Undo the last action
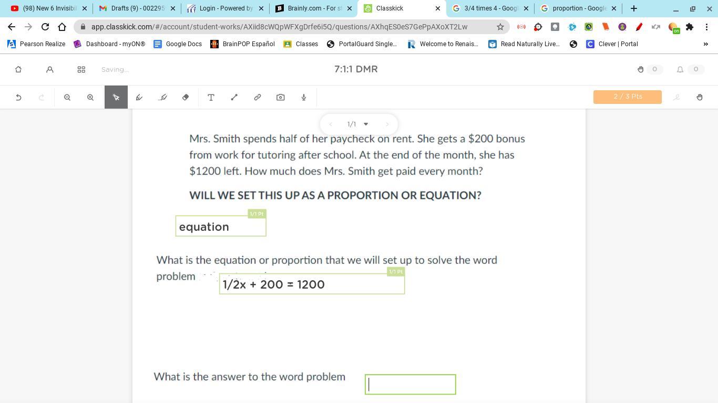 (18, 97)
